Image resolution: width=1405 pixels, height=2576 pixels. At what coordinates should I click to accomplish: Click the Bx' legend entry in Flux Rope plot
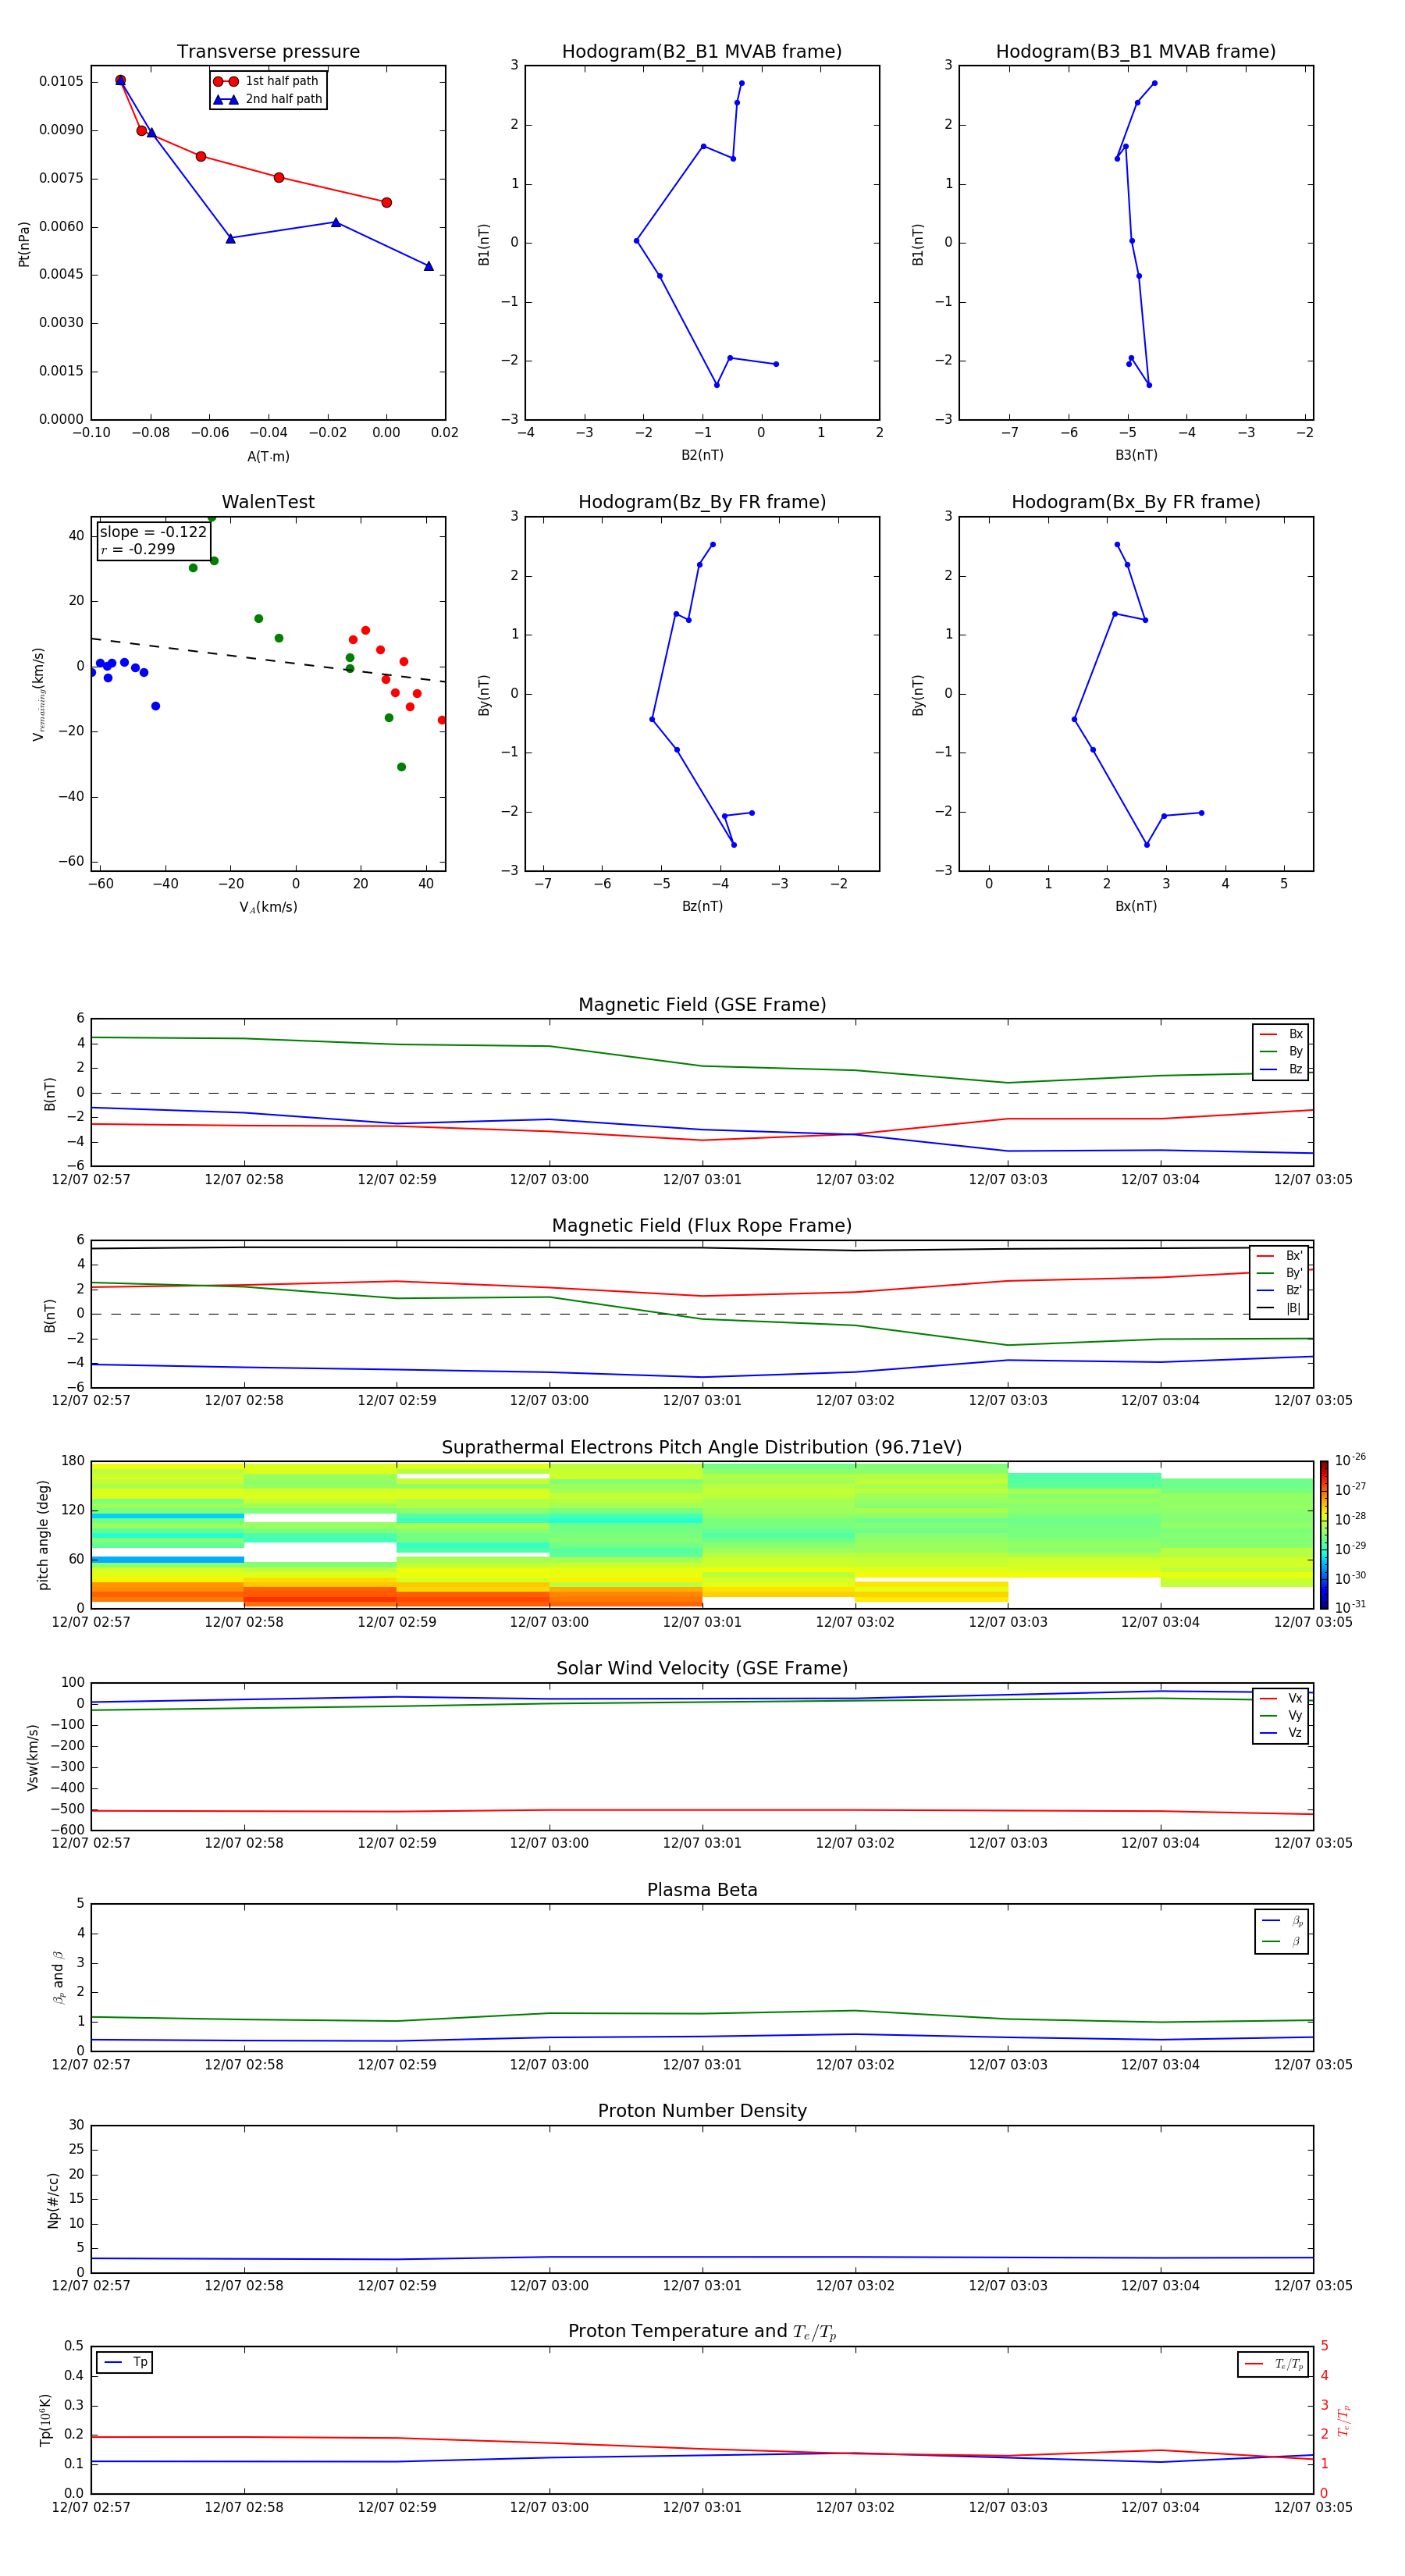click(1279, 1256)
